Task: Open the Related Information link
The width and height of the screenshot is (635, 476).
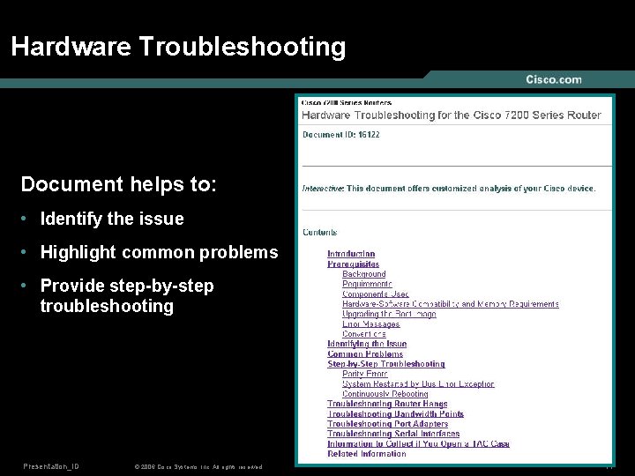Action: [367, 454]
